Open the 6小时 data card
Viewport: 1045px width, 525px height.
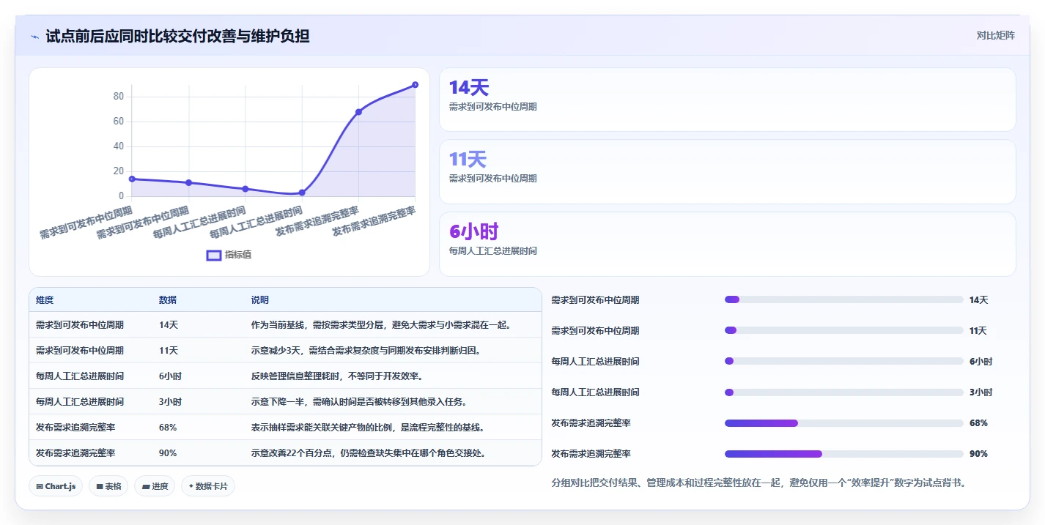[x=727, y=244]
